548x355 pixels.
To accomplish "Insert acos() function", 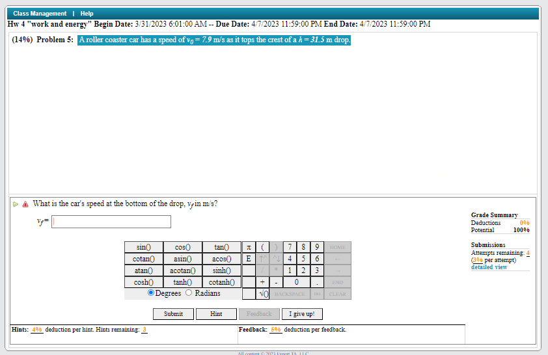I will click(x=222, y=259).
